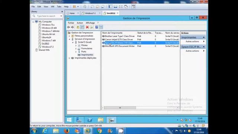Image resolution: width=238 pixels, height=134 pixels.
Task: Click the revert snapshot icon in the VMware toolbar
Action: click(x=97, y=7)
